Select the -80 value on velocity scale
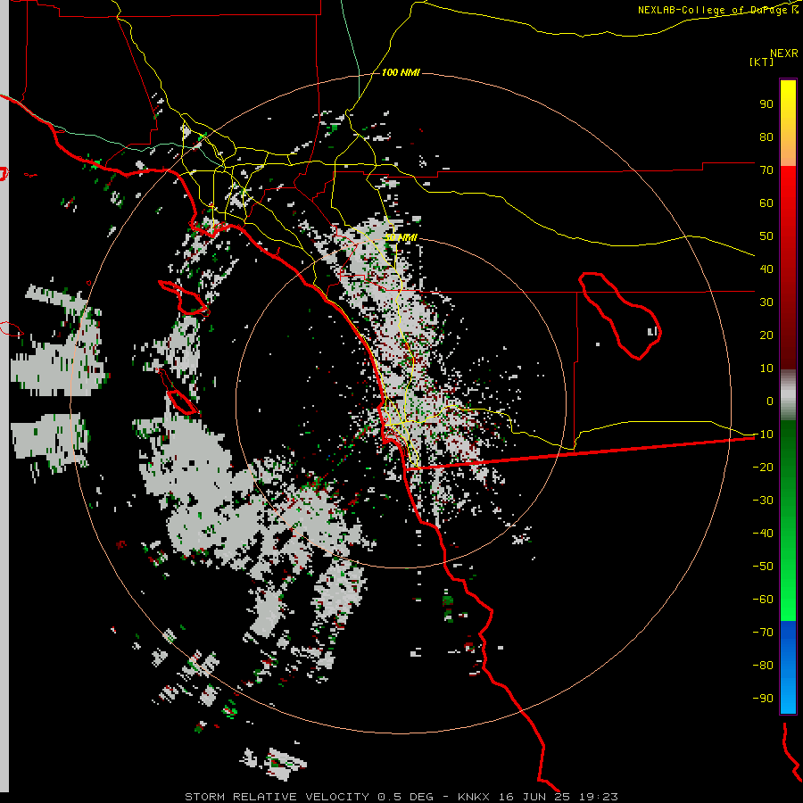The height and width of the screenshot is (803, 803). coord(763,666)
